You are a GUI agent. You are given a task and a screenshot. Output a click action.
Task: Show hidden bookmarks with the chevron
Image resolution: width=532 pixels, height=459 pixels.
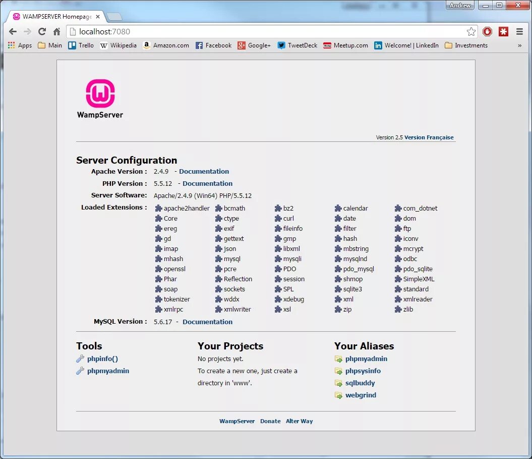519,45
